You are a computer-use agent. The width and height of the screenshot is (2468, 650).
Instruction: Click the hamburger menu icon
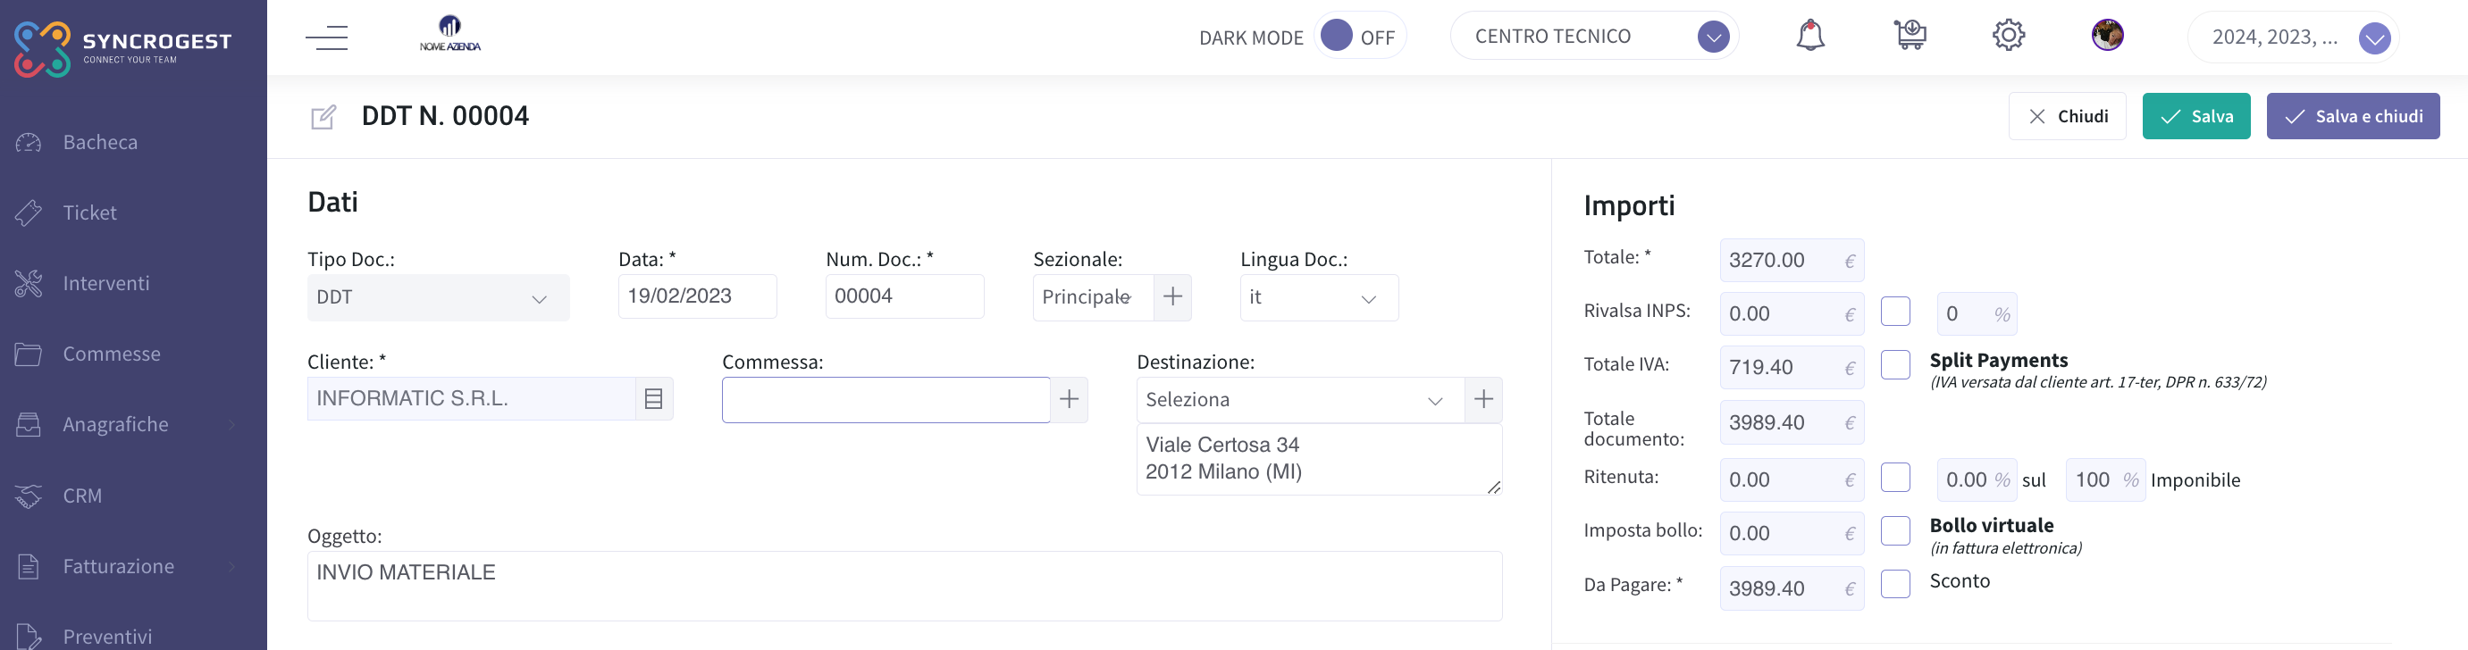[327, 37]
